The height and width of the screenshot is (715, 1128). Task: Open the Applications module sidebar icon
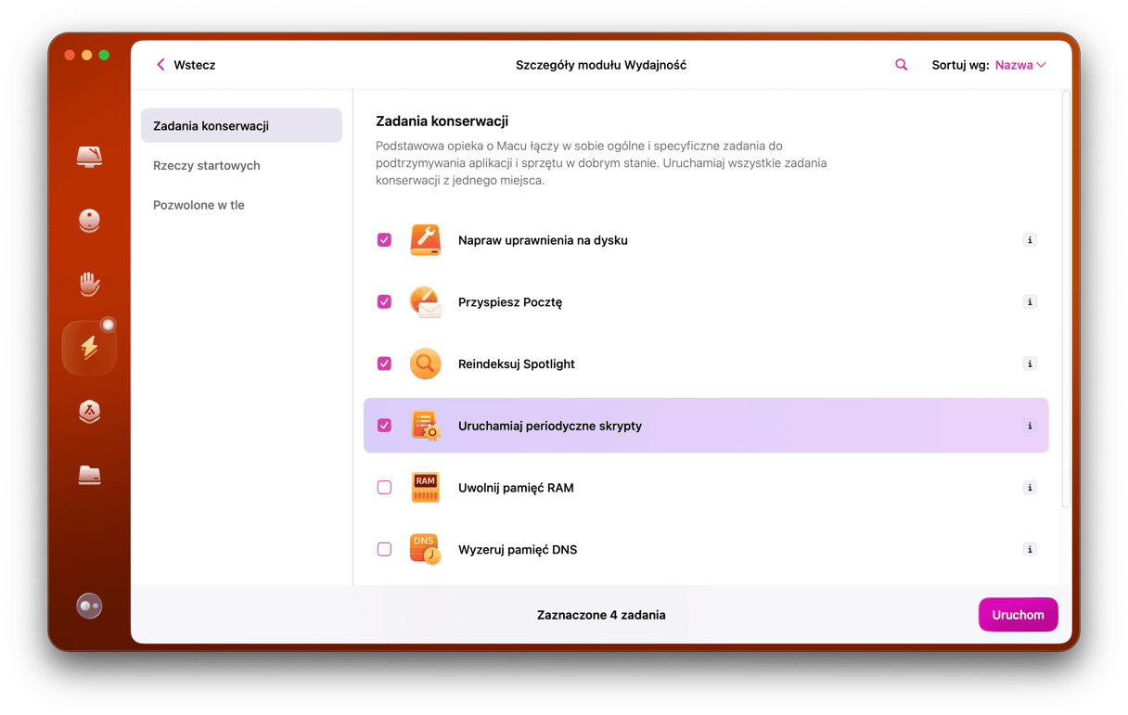point(89,412)
